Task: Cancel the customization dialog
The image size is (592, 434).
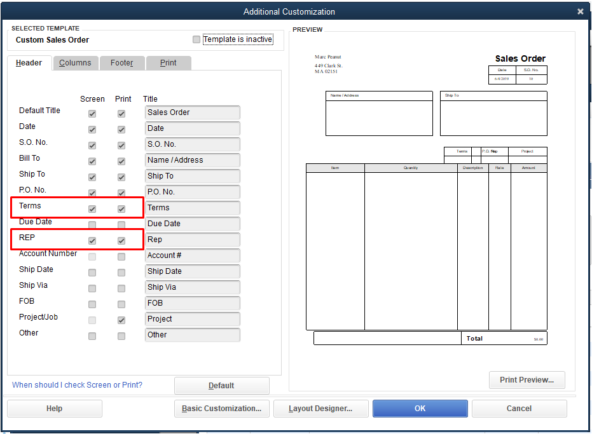Action: pos(519,409)
